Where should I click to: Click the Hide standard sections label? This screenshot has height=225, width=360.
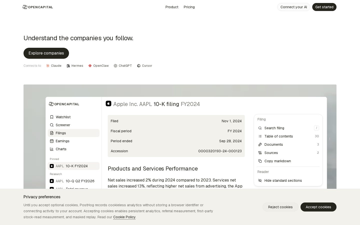click(x=283, y=180)
